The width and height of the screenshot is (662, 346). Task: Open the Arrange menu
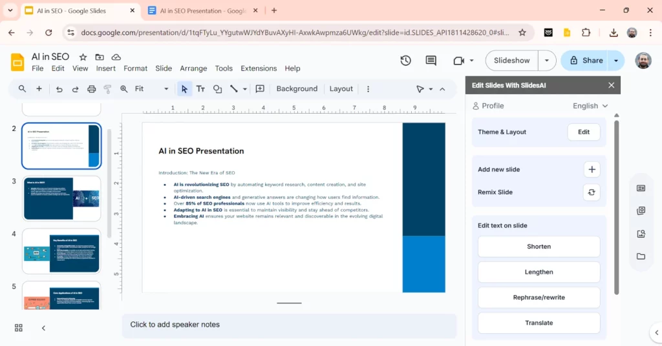pyautogui.click(x=193, y=68)
